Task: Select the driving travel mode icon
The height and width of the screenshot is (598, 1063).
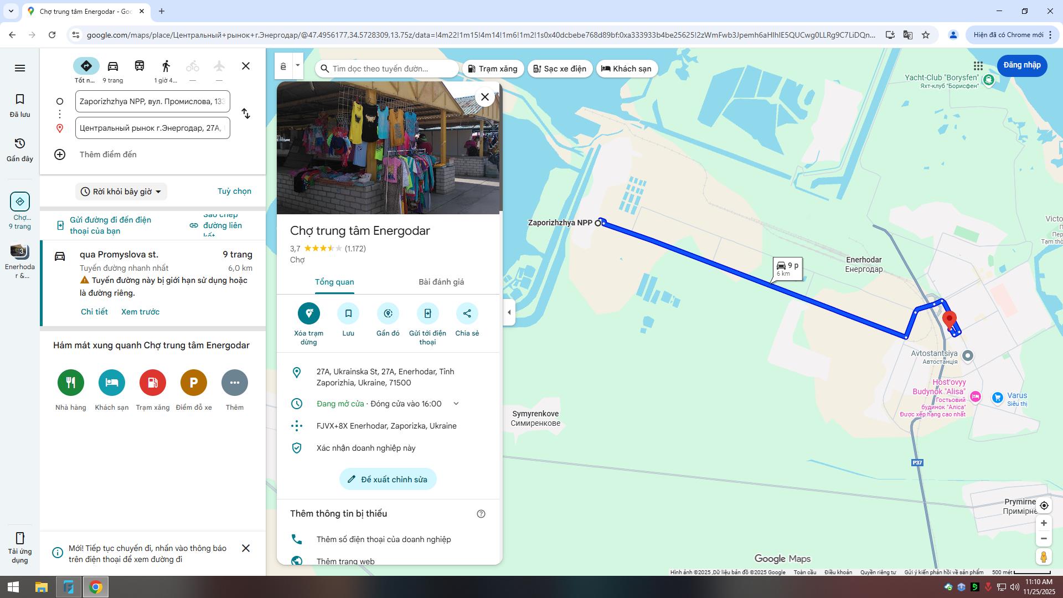Action: pos(113,66)
